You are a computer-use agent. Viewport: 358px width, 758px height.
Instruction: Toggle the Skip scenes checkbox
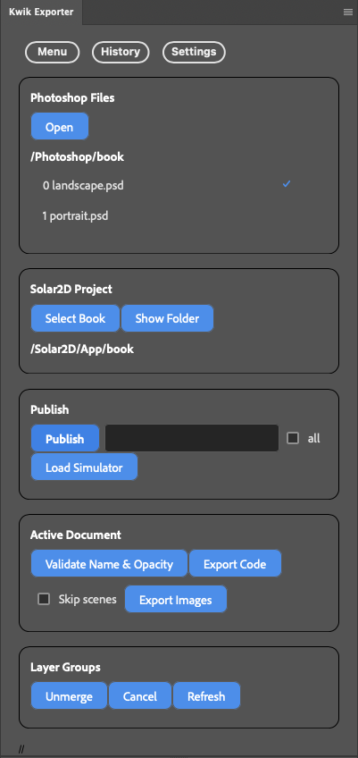[x=44, y=600]
